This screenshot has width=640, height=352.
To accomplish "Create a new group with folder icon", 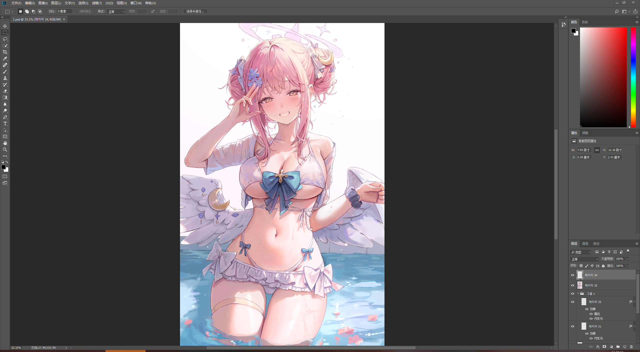I will (x=618, y=347).
